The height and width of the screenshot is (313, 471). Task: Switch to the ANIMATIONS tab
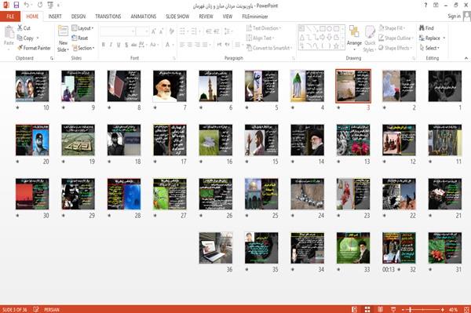tap(144, 16)
